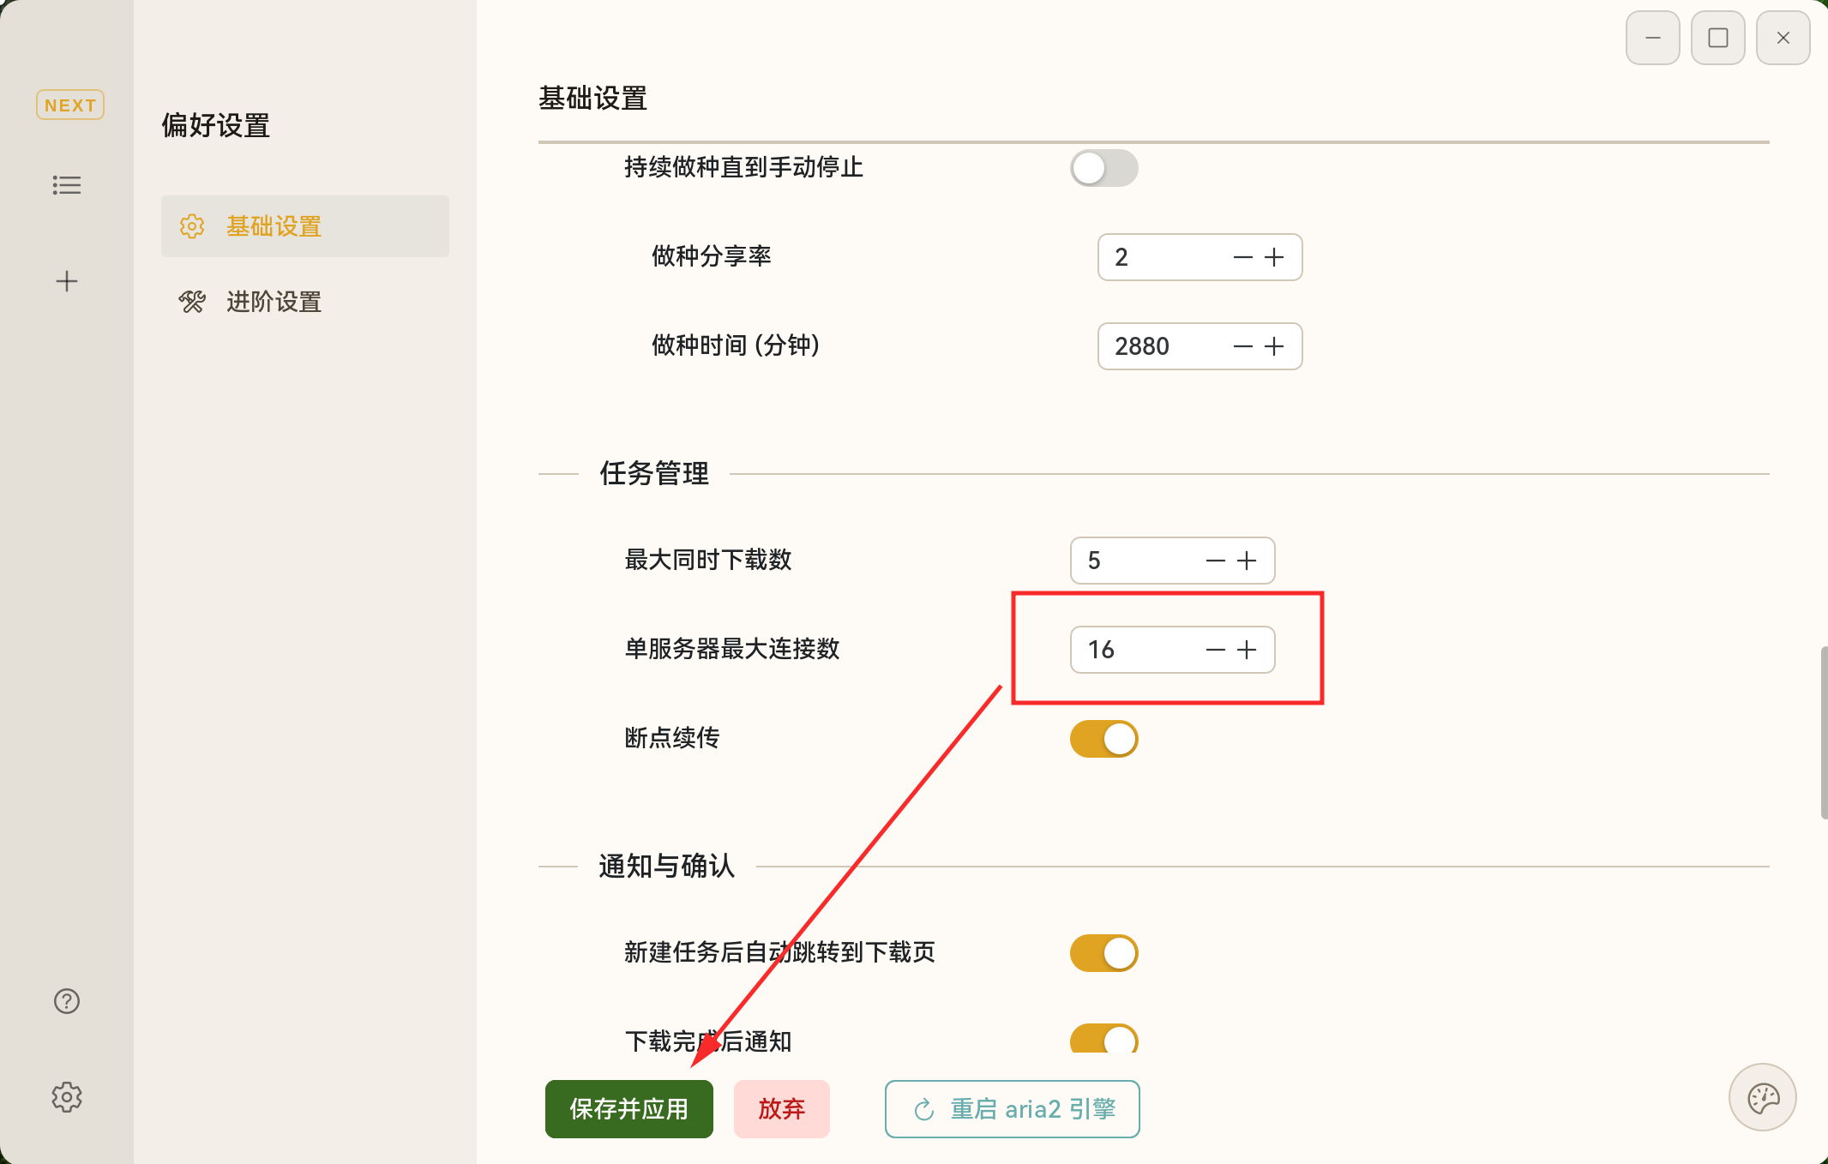
Task: Click 保存并应用 button
Action: coord(628,1108)
